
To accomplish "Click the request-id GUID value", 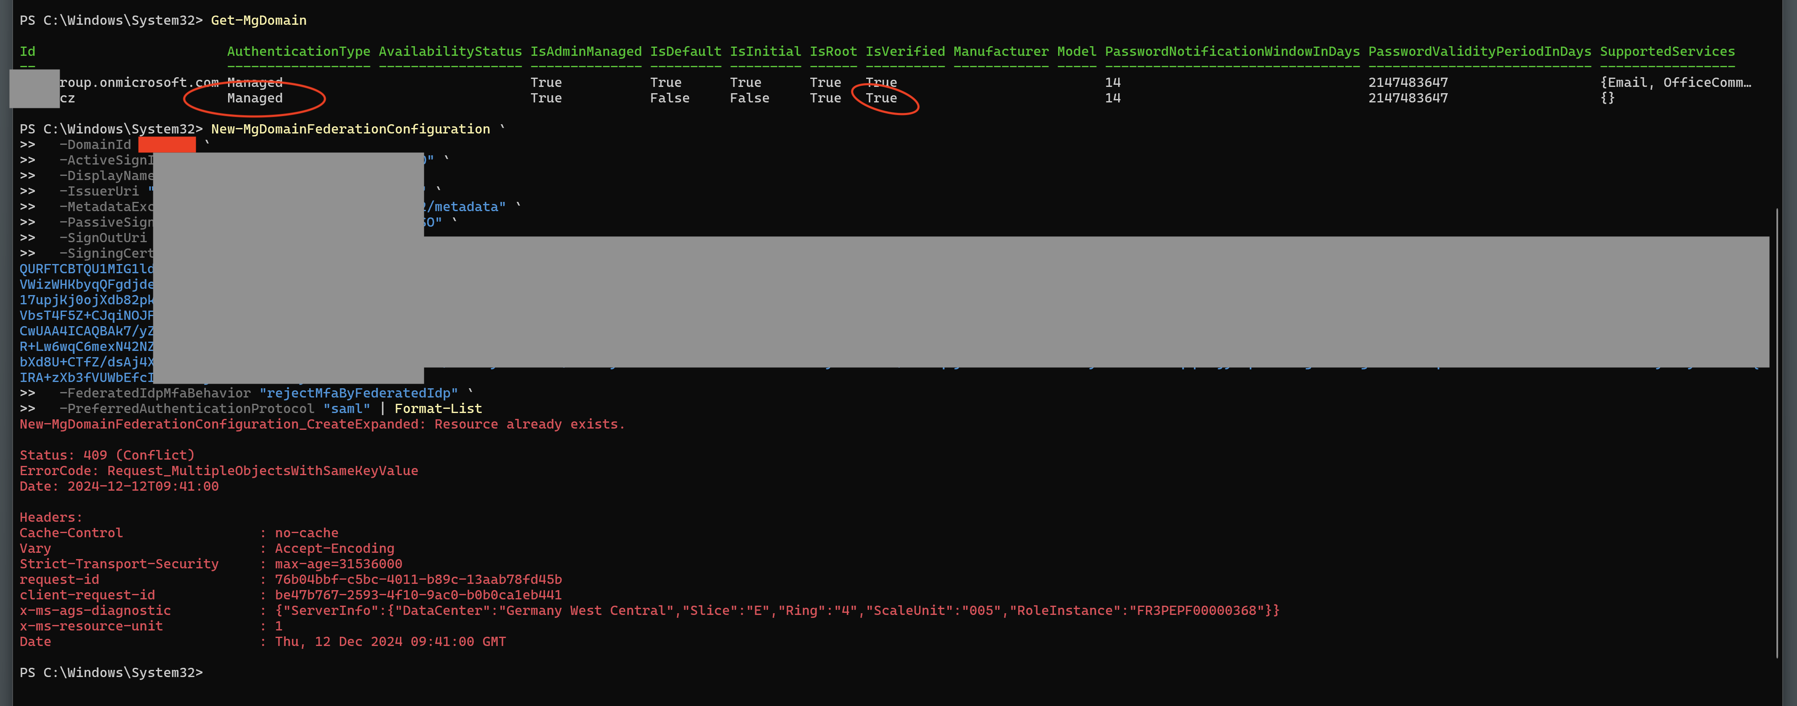I will (418, 579).
